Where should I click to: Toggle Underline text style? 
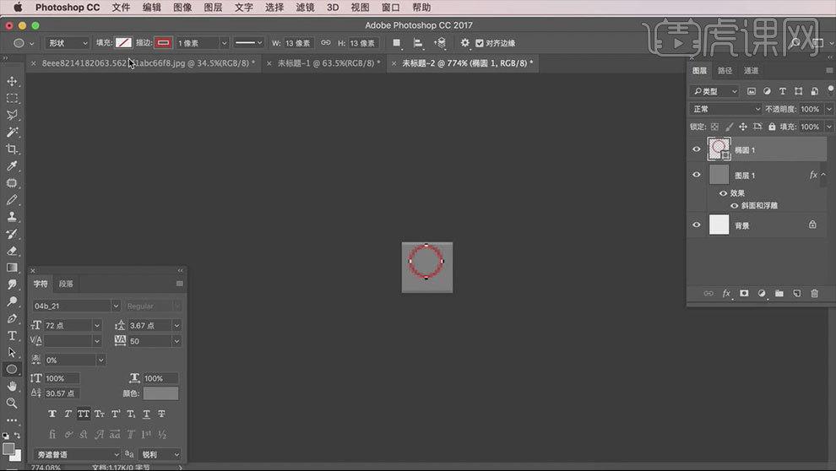tap(146, 414)
